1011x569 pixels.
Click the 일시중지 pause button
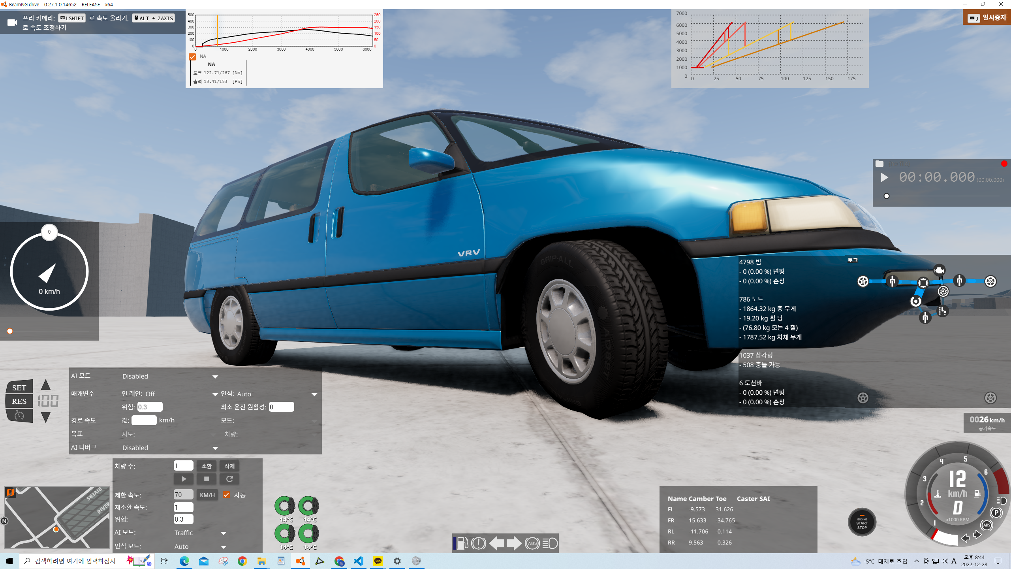pyautogui.click(x=987, y=17)
